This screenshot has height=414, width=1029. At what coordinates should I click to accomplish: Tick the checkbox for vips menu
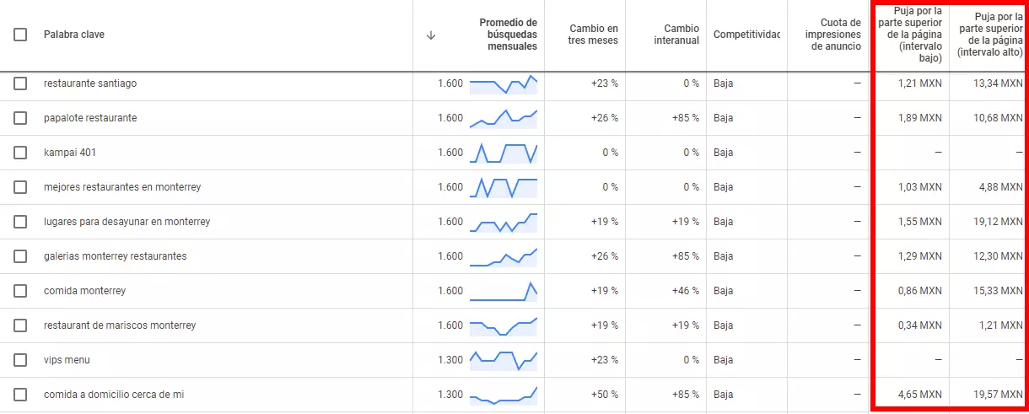coord(20,360)
